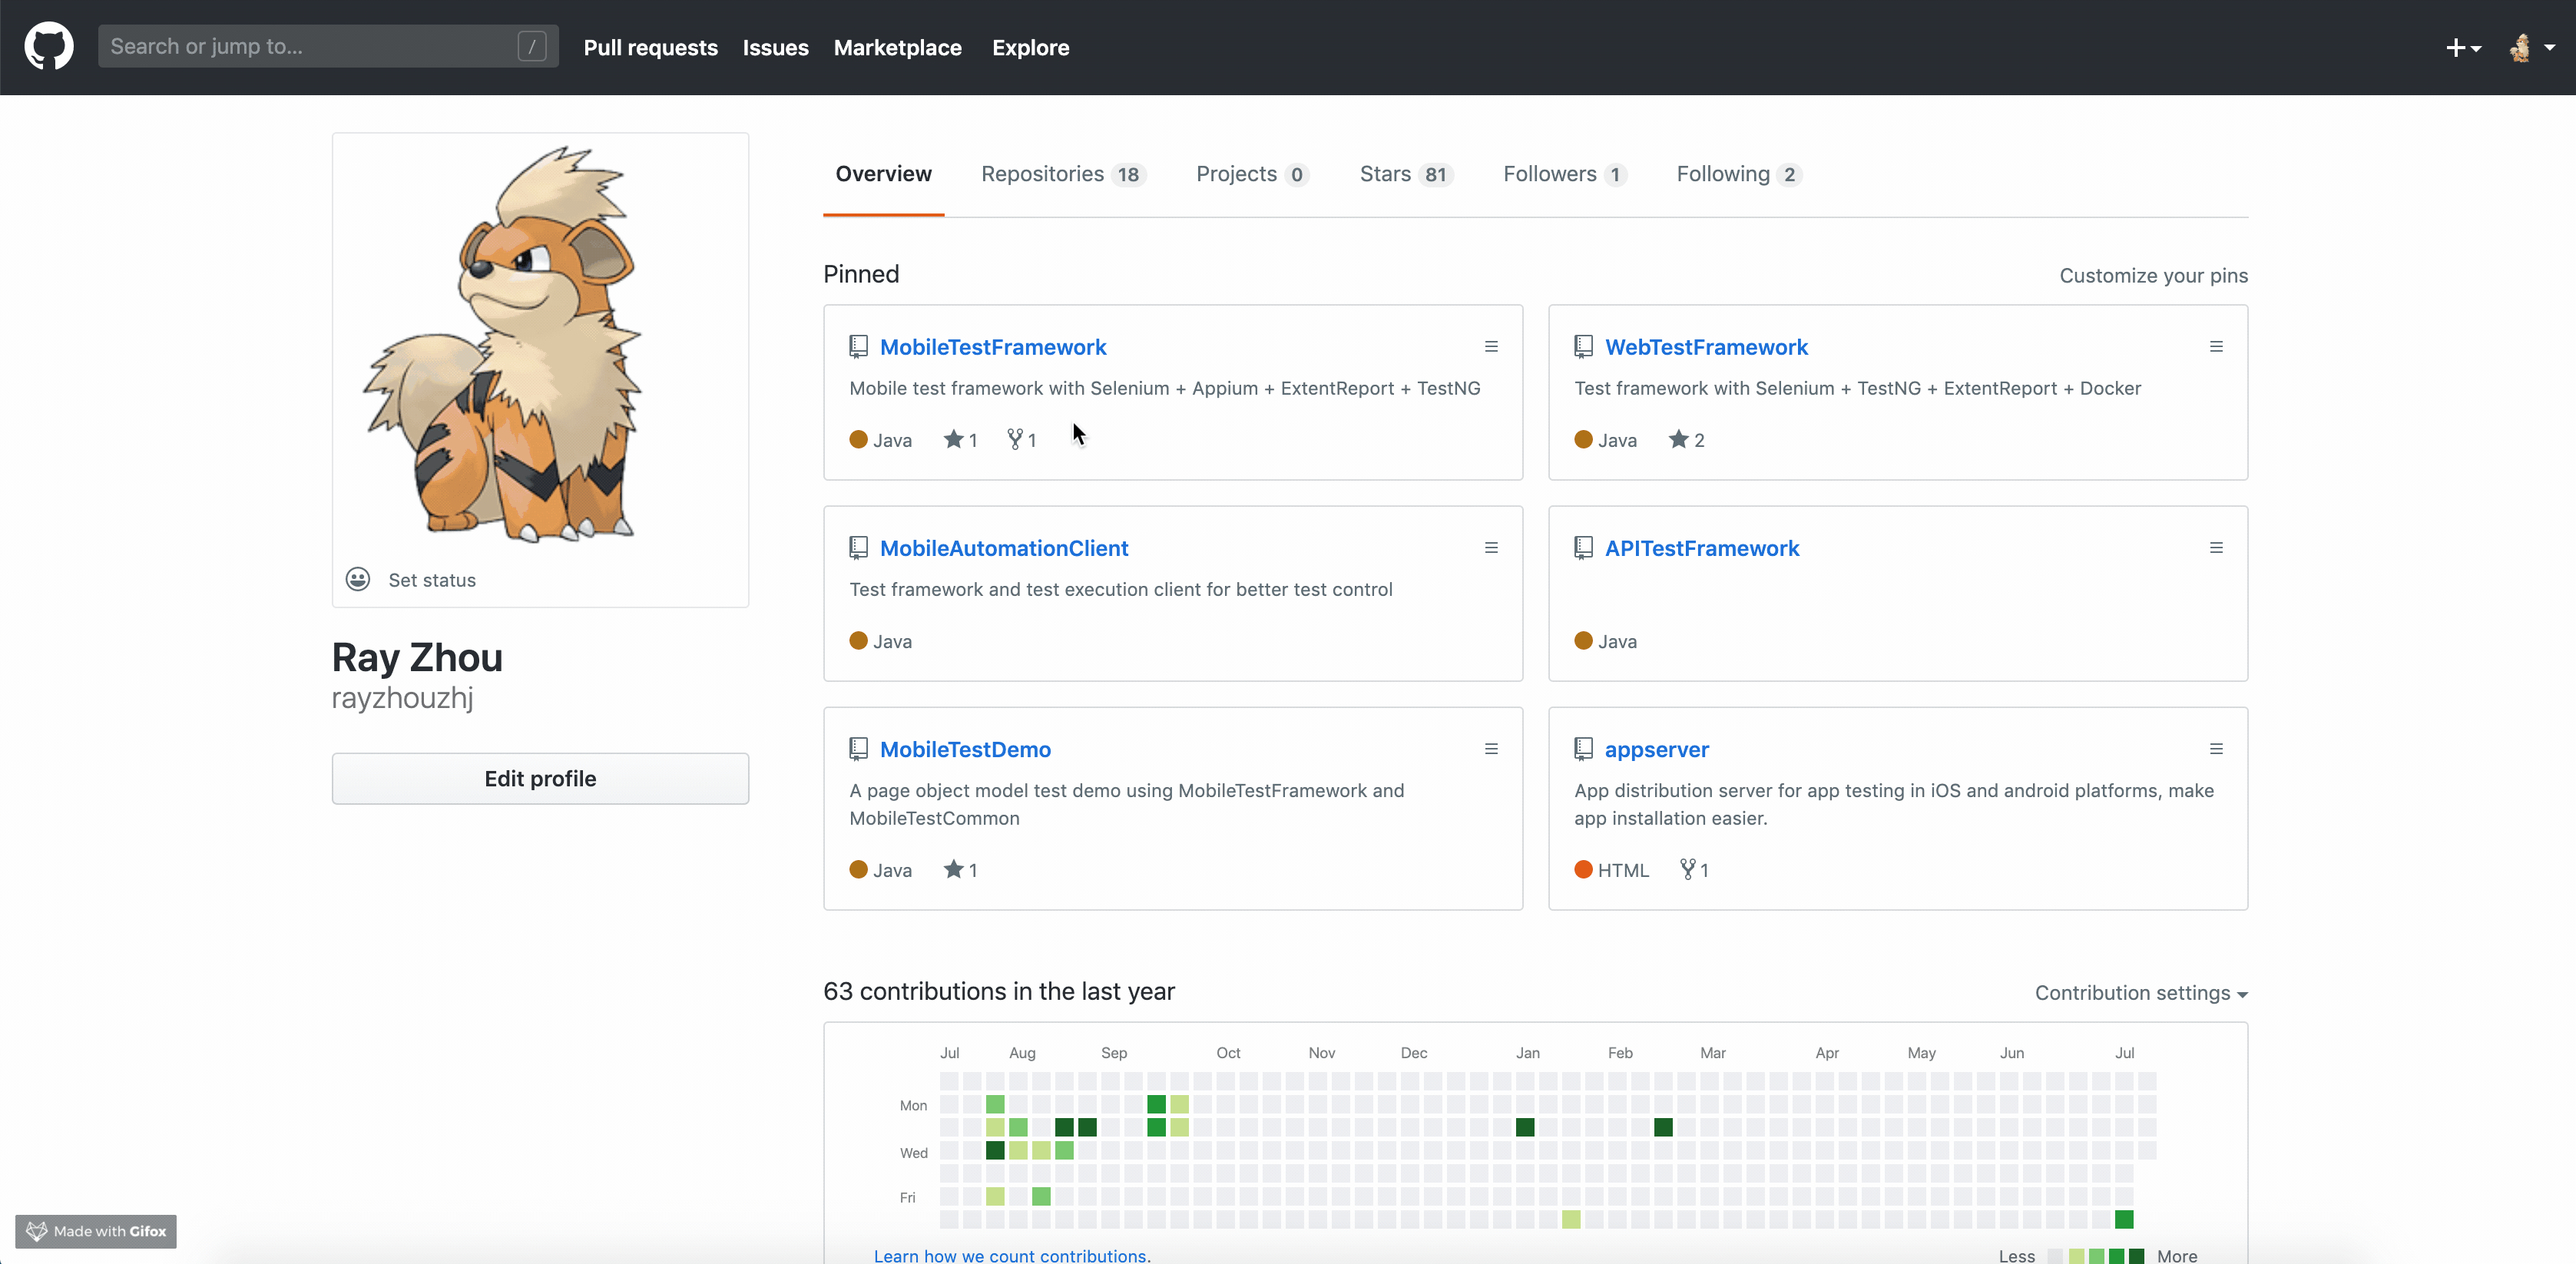Focus the Search or jump to field
The height and width of the screenshot is (1264, 2576).
point(328,46)
